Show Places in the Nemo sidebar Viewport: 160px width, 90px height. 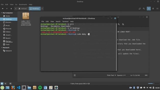(x=2, y=83)
